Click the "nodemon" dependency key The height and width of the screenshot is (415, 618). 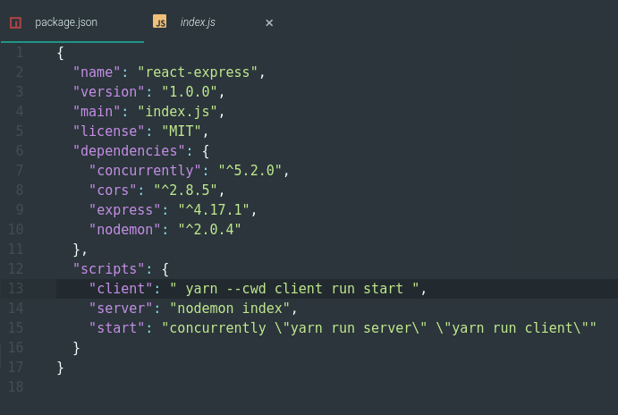[x=125, y=230]
